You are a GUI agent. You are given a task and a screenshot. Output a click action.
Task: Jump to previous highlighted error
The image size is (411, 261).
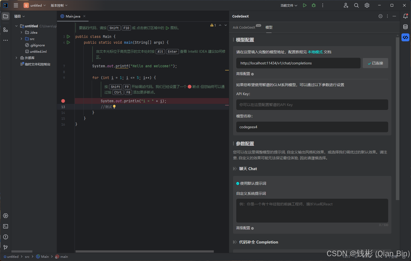click(x=220, y=25)
